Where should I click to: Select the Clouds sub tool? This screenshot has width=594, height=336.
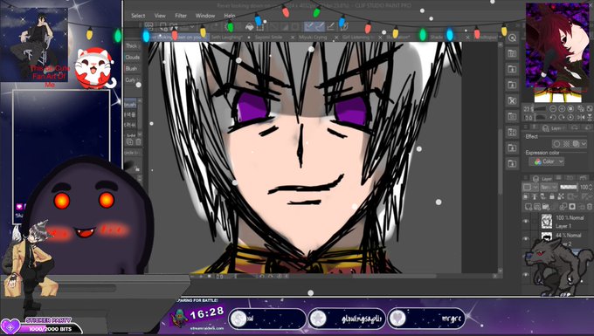pos(132,57)
